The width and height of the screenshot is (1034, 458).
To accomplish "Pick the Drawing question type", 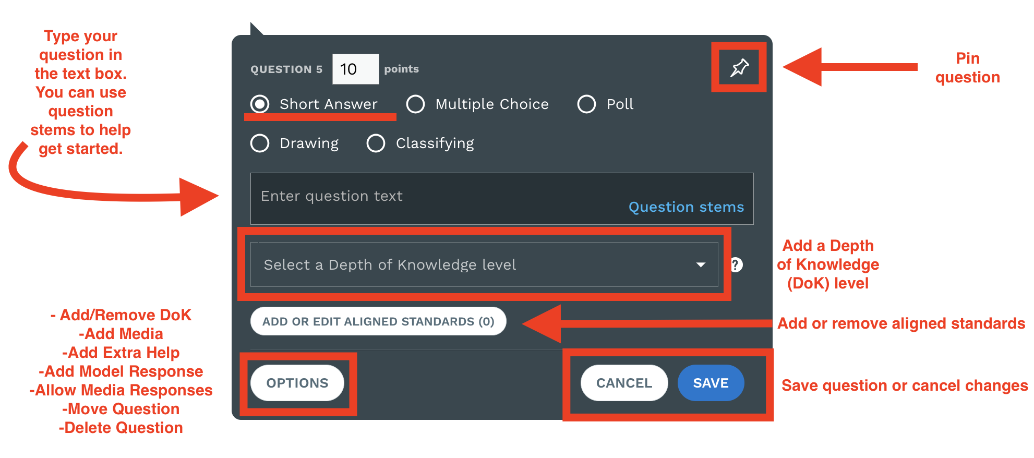I will pos(260,143).
